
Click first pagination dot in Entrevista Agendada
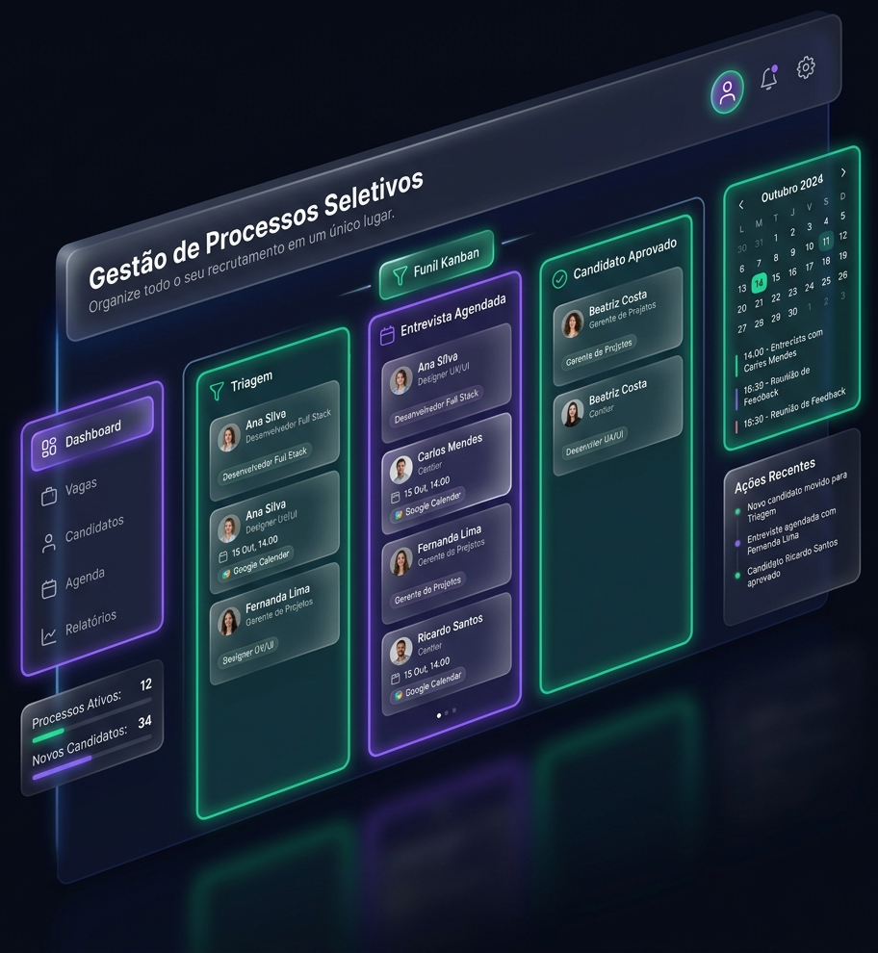[x=439, y=715]
